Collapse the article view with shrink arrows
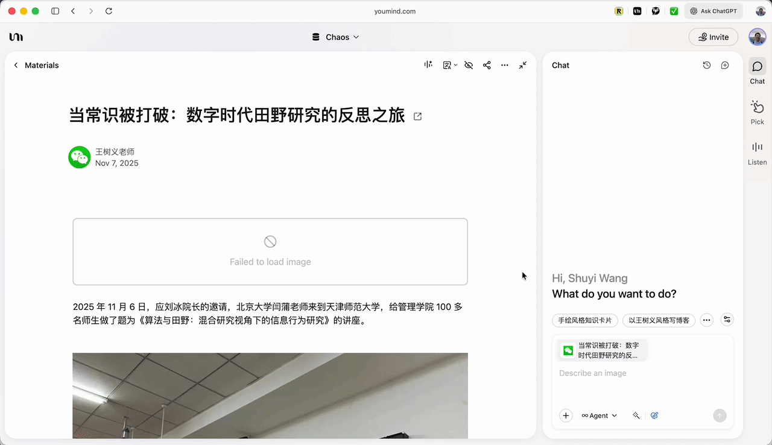This screenshot has height=445, width=772. tap(523, 65)
